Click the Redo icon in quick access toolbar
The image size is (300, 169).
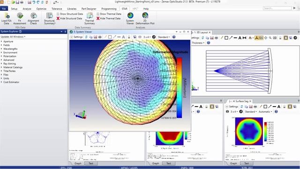click(38, 2)
